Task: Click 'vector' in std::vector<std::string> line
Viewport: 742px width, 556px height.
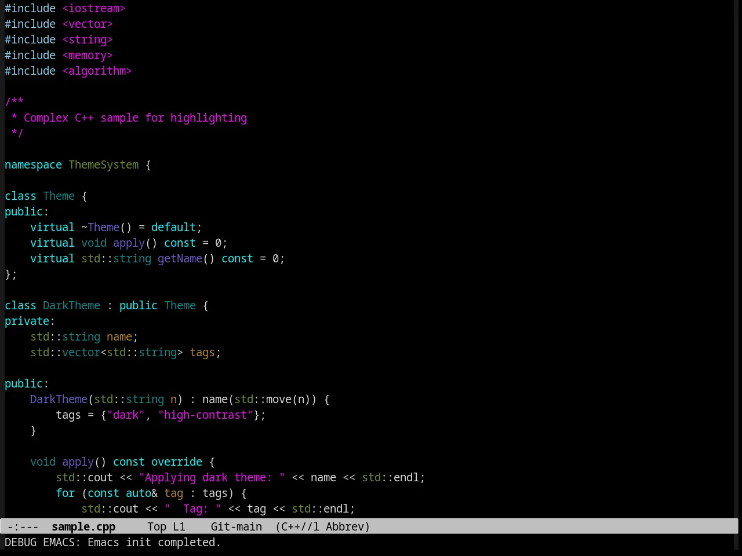Action: pos(81,352)
